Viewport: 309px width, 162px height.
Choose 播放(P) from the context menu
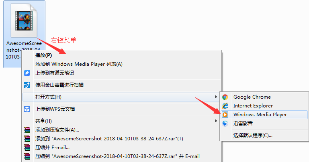43,55
